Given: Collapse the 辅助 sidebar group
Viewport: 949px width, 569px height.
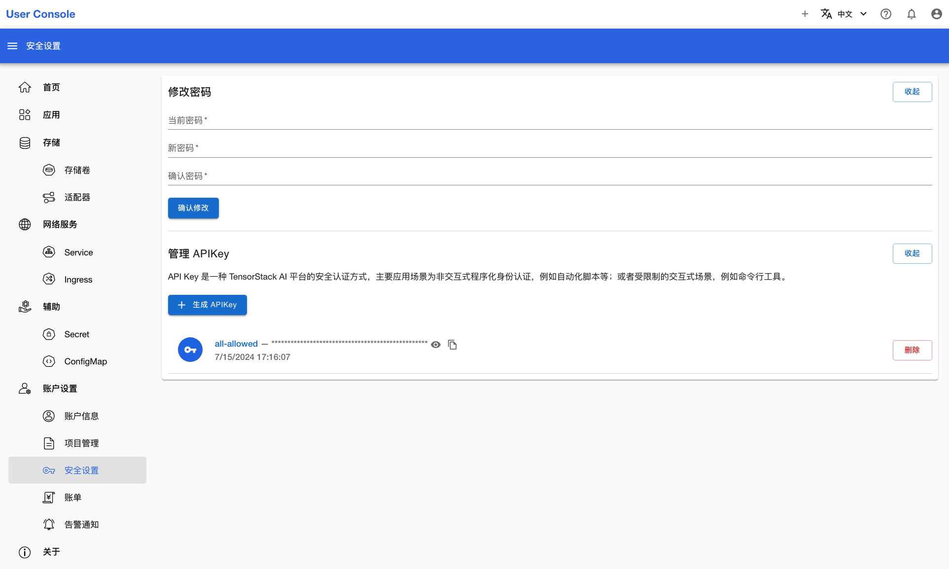Looking at the screenshot, I should pyautogui.click(x=77, y=307).
